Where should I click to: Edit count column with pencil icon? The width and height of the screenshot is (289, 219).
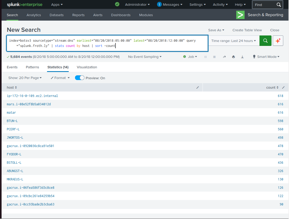pos(284,88)
